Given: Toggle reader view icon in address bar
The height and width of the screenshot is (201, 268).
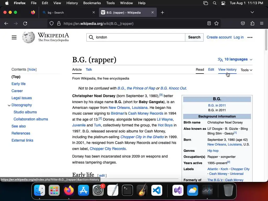Looking at the screenshot, I should pos(209,24).
